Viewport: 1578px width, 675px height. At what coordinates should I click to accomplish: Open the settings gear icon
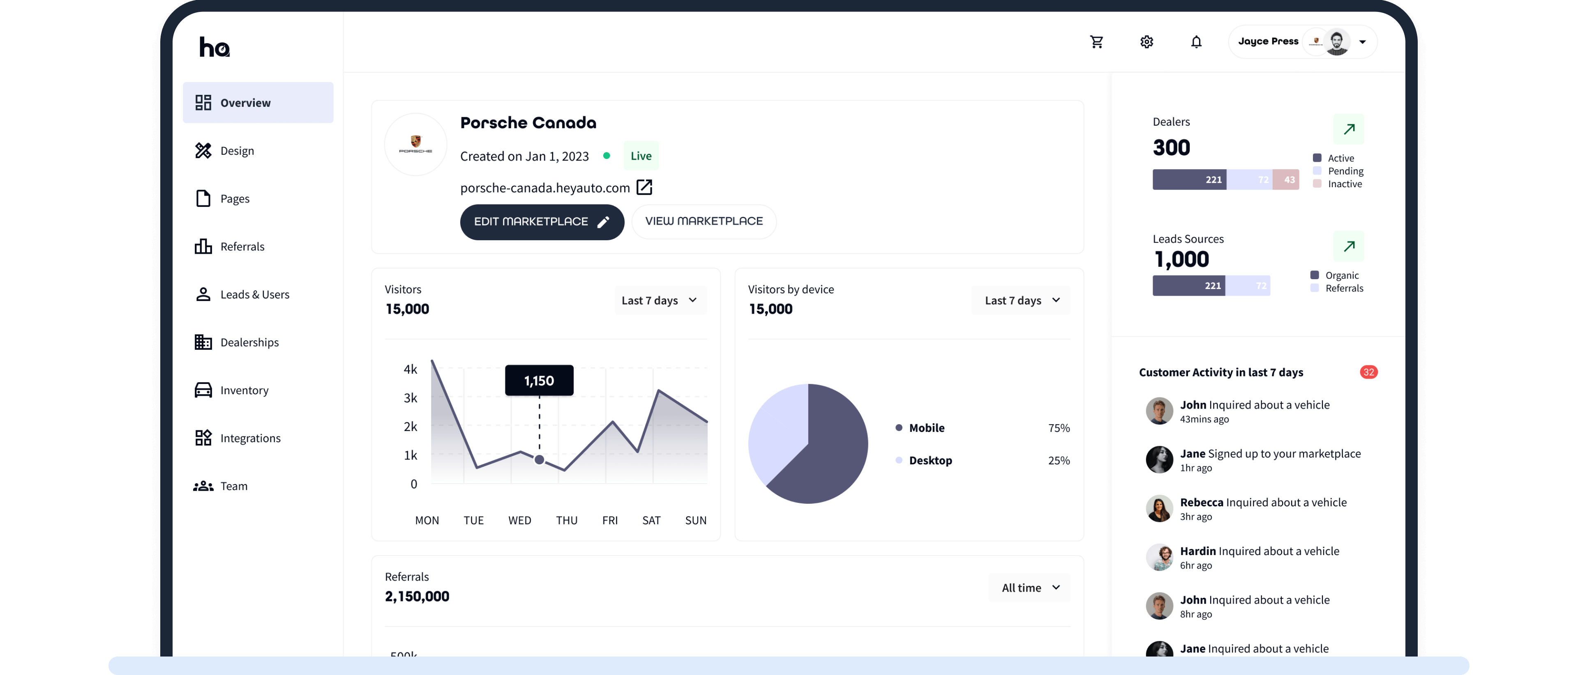click(x=1147, y=41)
